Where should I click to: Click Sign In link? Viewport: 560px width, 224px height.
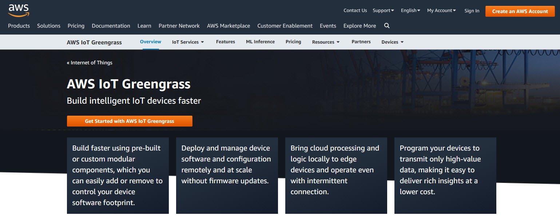click(x=472, y=11)
